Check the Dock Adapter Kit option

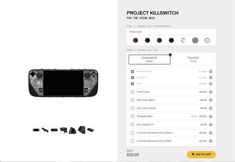click(132, 125)
